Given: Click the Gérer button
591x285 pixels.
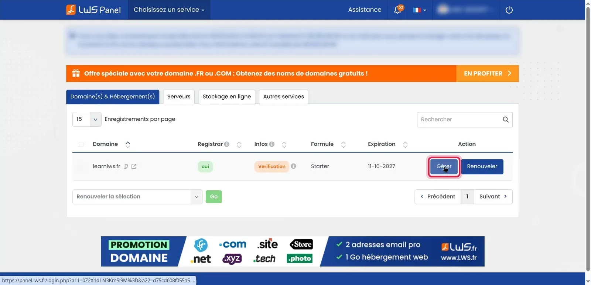Looking at the screenshot, I should [x=444, y=166].
